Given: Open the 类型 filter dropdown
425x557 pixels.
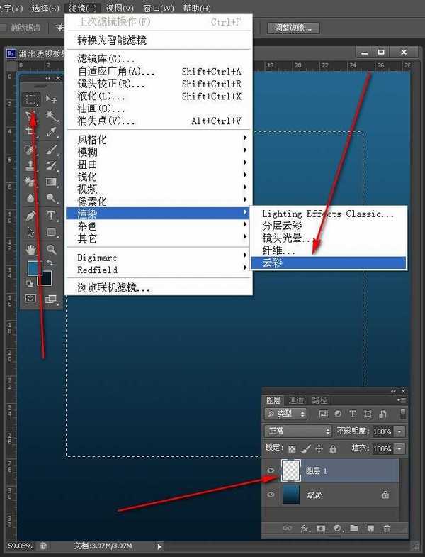Looking at the screenshot, I should tap(285, 414).
